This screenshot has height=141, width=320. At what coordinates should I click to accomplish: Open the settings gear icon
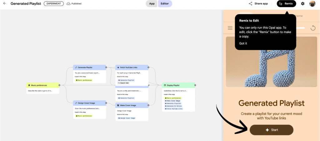tap(302, 3)
